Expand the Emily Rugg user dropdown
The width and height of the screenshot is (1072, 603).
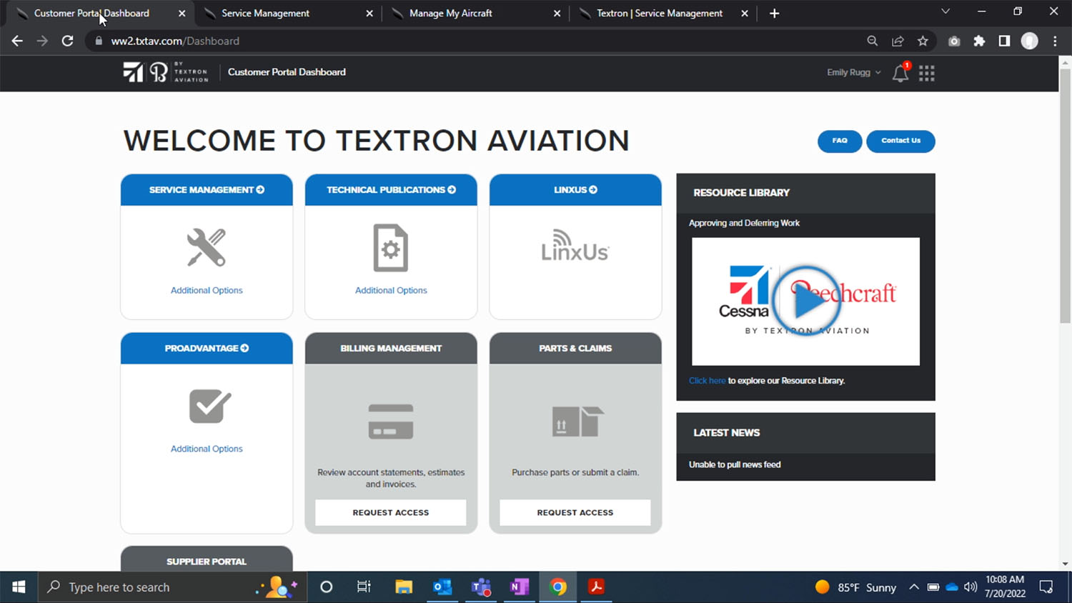point(853,73)
